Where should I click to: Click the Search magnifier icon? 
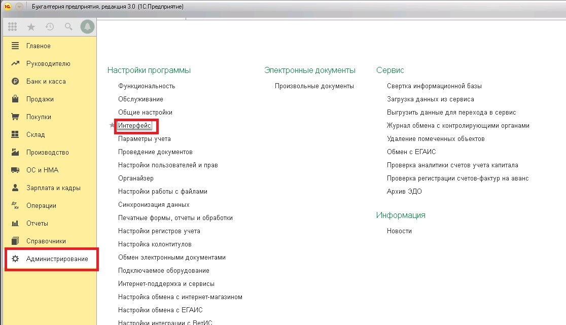68,27
